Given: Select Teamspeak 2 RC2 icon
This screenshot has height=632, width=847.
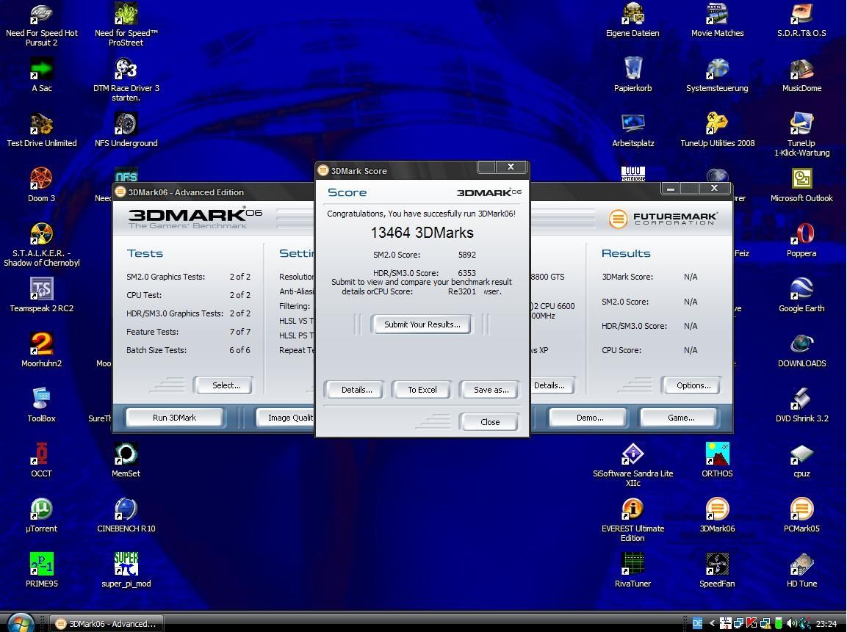Looking at the screenshot, I should point(42,296).
